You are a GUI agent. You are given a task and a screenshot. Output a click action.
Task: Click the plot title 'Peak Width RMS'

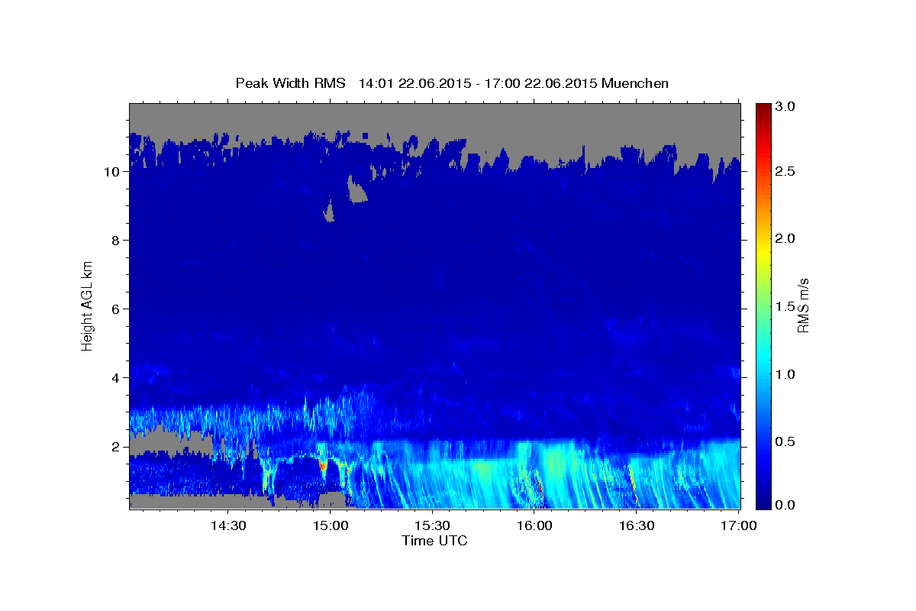coord(290,83)
